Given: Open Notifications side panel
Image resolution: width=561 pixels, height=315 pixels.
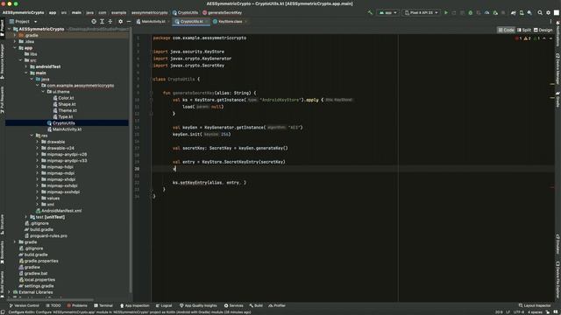Looking at the screenshot, I should point(557,34).
